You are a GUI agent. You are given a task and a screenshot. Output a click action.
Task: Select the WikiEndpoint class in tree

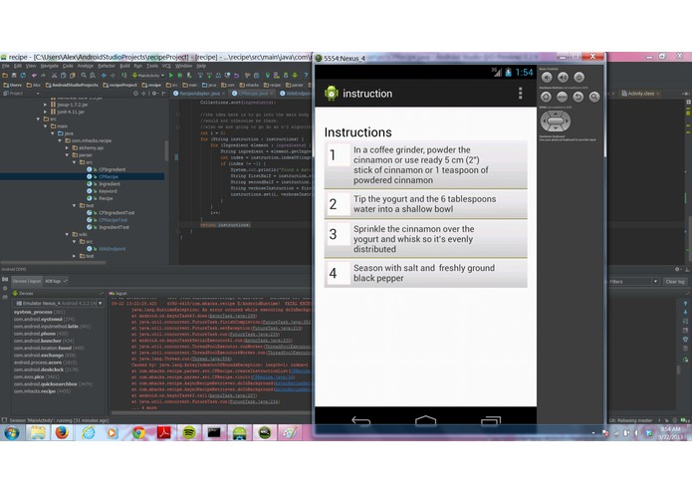[113, 249]
